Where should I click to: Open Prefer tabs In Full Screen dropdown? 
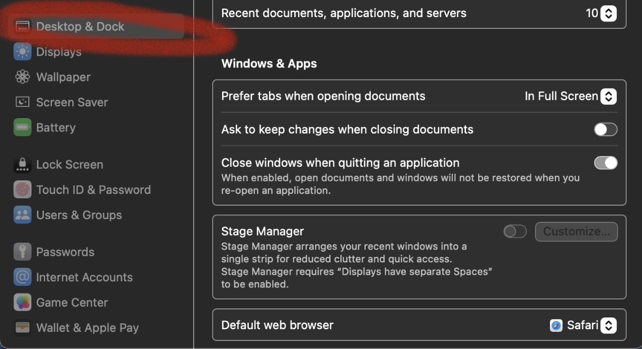(608, 96)
